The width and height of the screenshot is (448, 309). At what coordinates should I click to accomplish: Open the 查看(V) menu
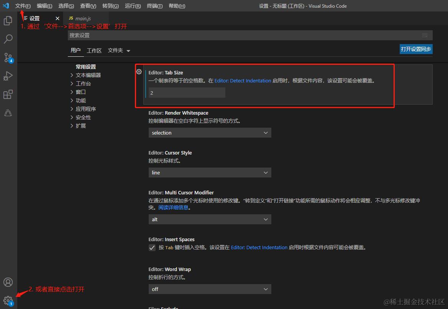(88, 6)
